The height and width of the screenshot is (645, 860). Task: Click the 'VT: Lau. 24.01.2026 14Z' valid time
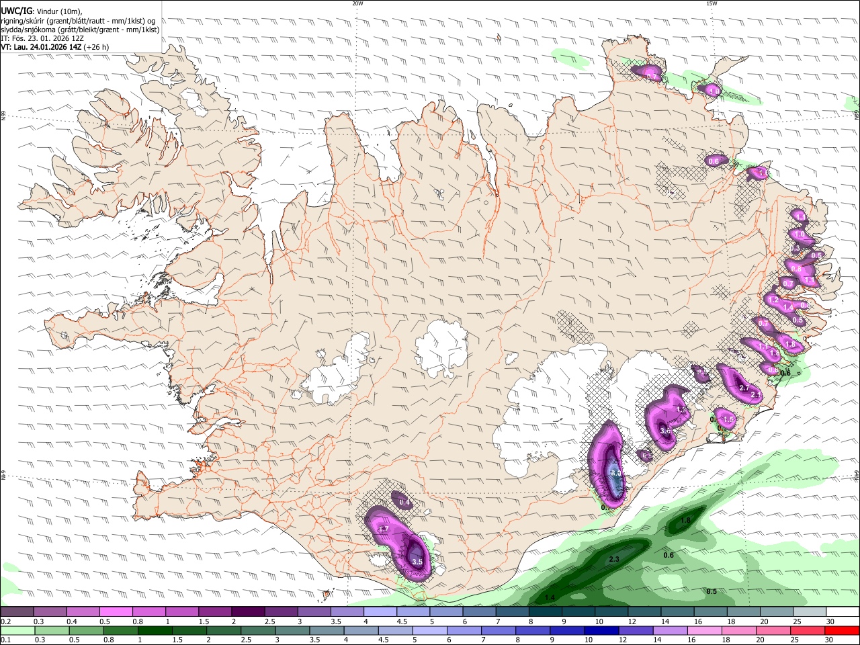(41, 48)
